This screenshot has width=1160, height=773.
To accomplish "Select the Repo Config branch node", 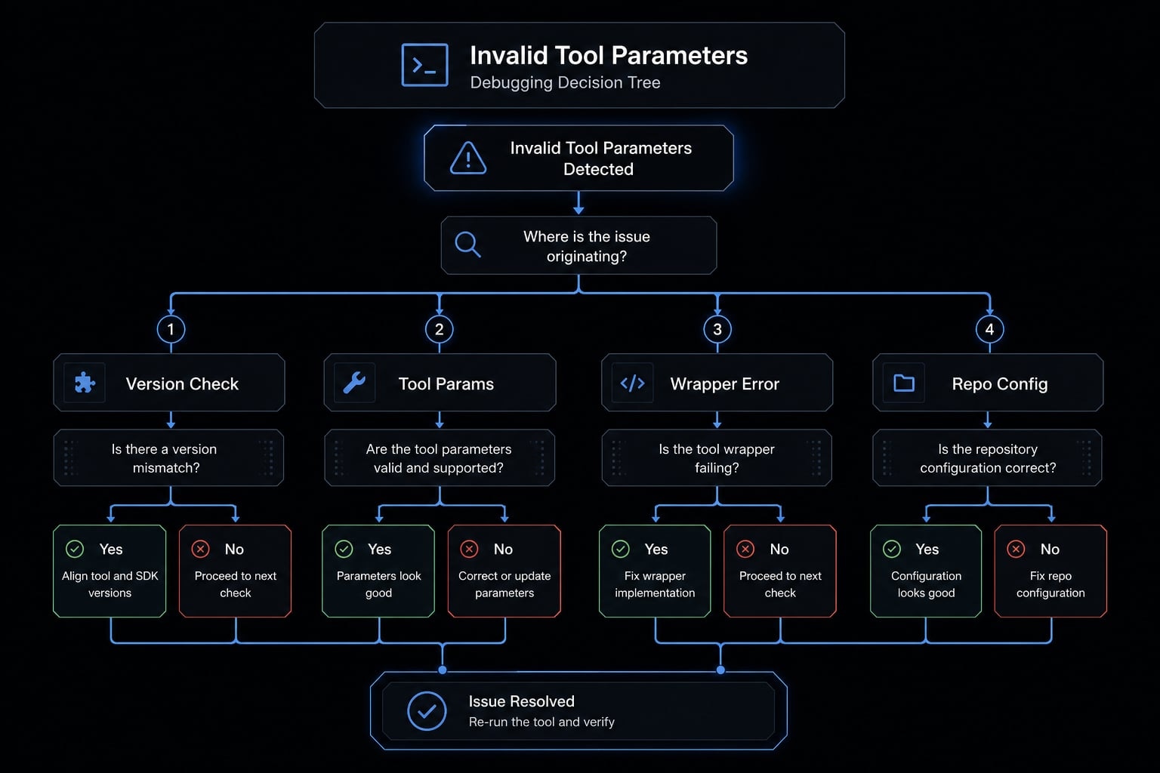I will 988,383.
